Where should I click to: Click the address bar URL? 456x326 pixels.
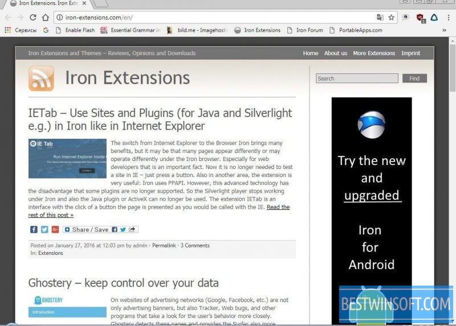pos(99,18)
